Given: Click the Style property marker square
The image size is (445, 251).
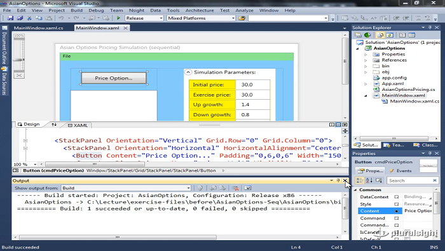Looking at the screenshot, I should coord(397,204).
